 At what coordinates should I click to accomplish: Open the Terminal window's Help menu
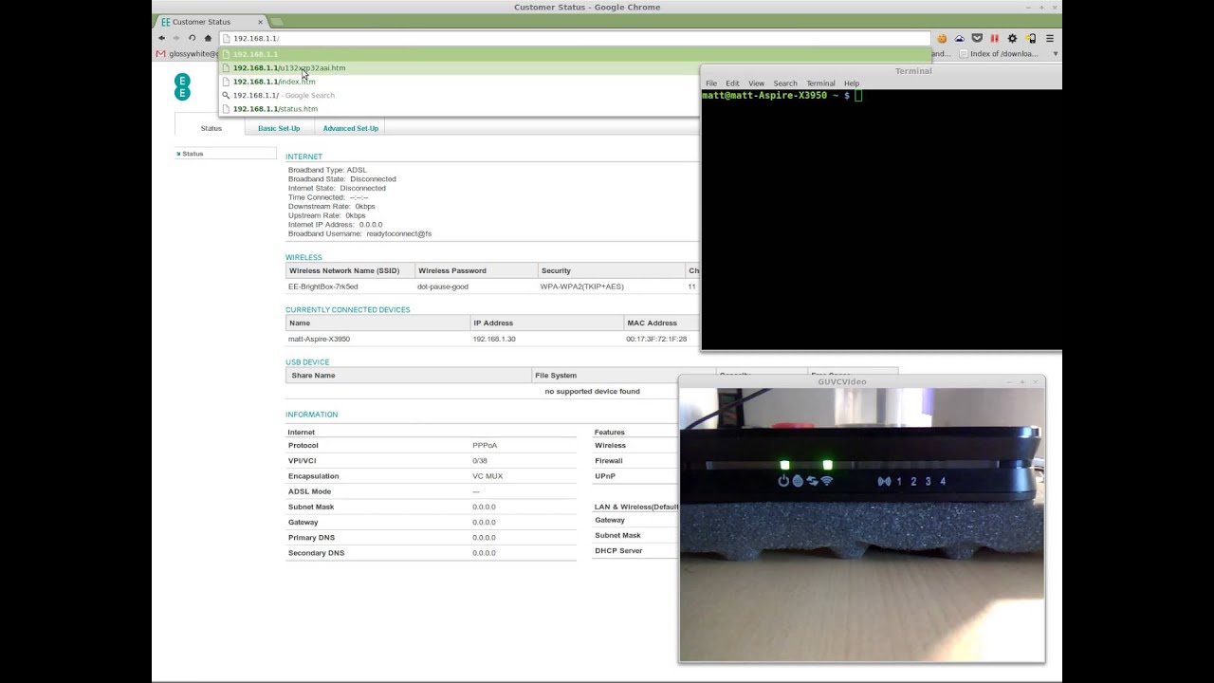(852, 83)
